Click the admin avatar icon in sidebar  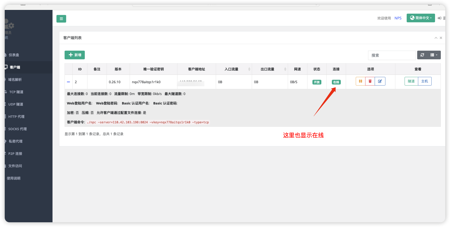pos(9,24)
